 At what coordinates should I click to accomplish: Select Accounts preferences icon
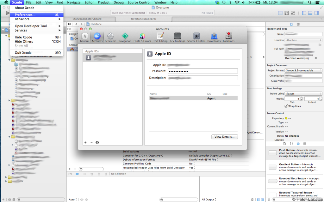(97, 38)
